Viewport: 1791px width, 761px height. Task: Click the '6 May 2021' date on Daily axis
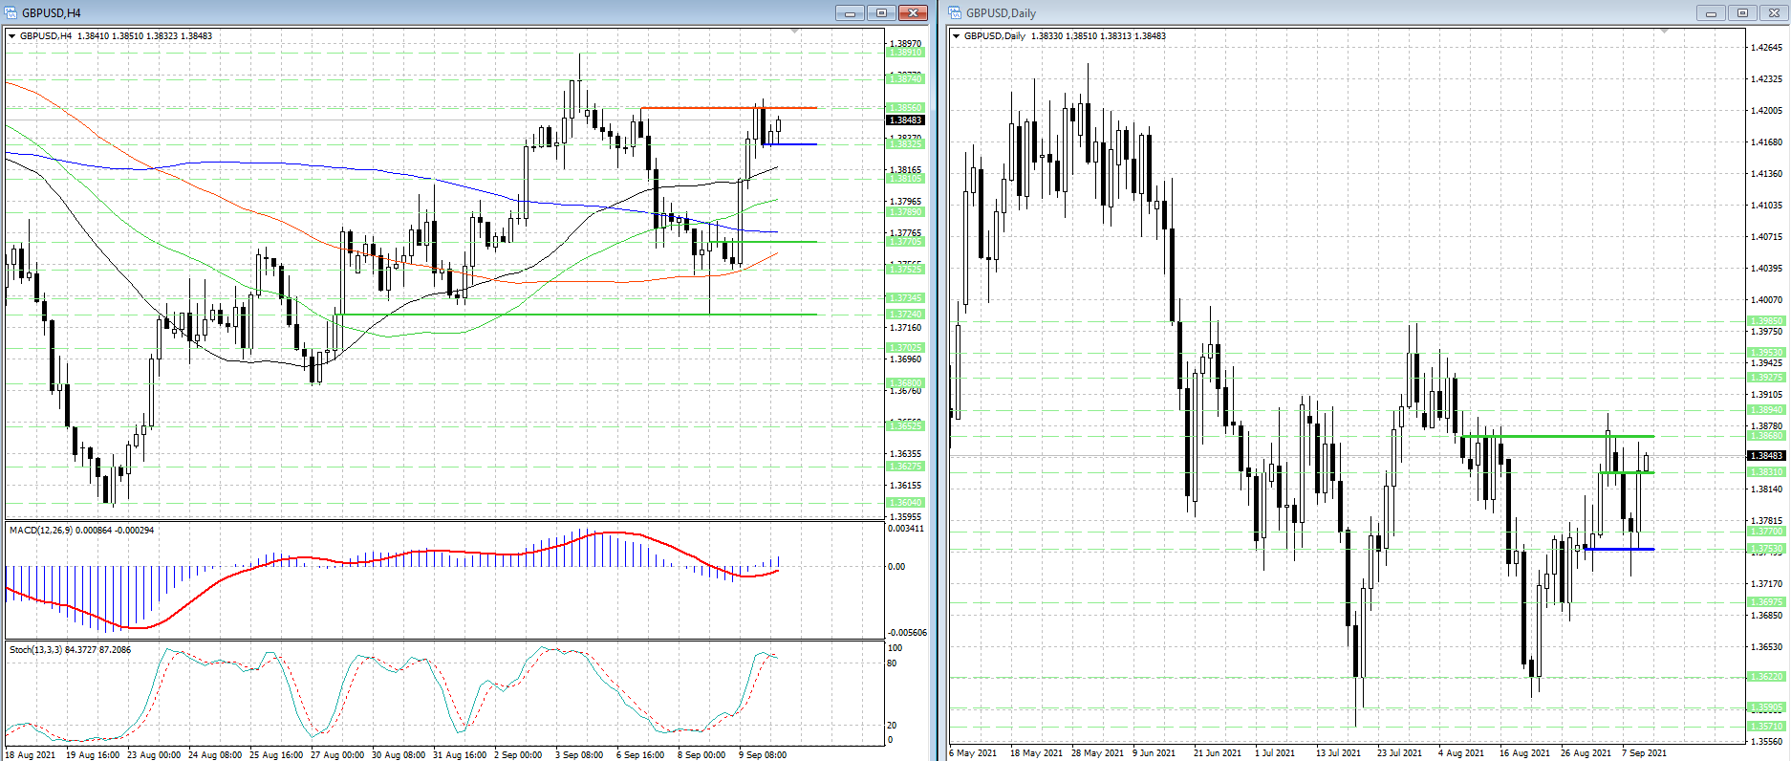pos(973,753)
